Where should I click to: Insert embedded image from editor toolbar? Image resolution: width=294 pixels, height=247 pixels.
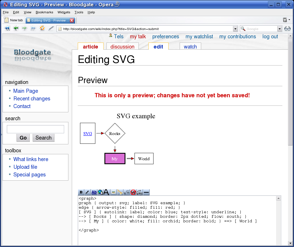click(114, 192)
